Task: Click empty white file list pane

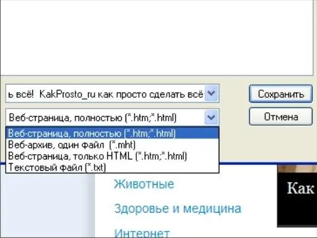Action: 157,37
